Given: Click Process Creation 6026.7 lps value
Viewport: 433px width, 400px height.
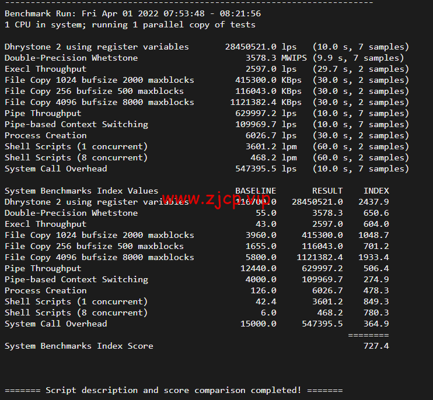Looking at the screenshot, I should [x=271, y=135].
